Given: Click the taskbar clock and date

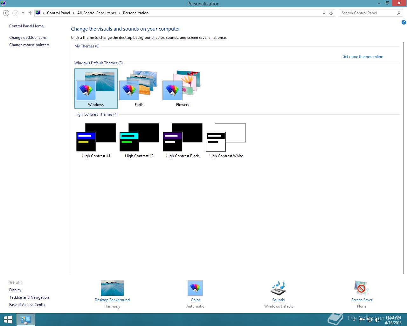Looking at the screenshot, I should point(393,320).
